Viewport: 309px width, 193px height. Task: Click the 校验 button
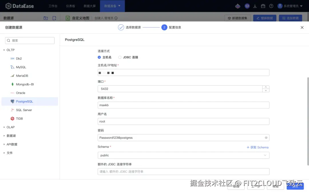click(x=275, y=186)
